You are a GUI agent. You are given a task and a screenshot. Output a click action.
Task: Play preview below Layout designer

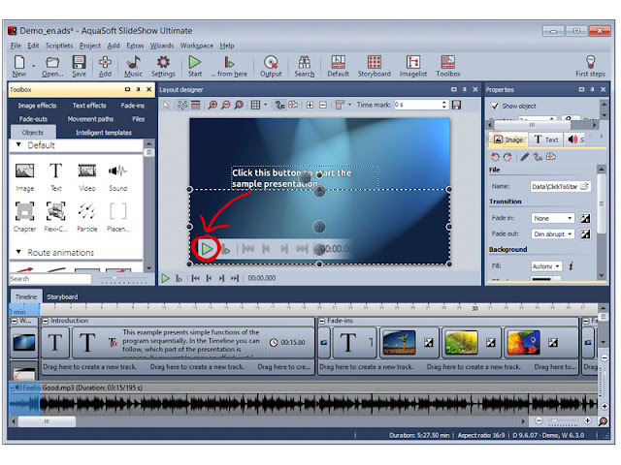(166, 278)
